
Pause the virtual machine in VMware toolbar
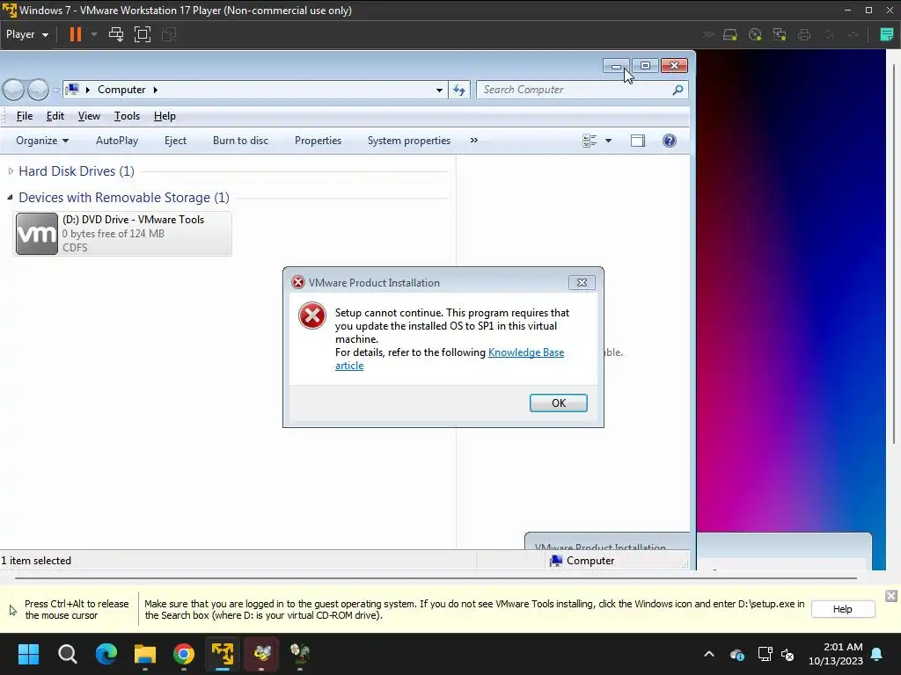[76, 34]
